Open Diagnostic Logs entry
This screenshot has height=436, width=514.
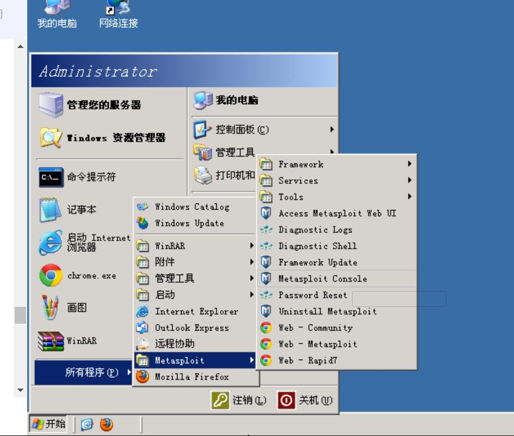(x=337, y=229)
